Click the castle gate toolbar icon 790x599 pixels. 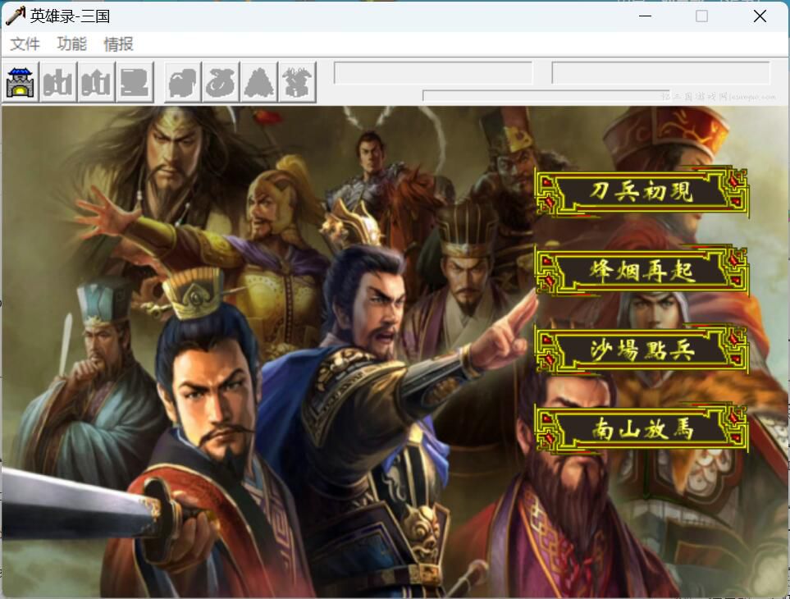pos(21,82)
